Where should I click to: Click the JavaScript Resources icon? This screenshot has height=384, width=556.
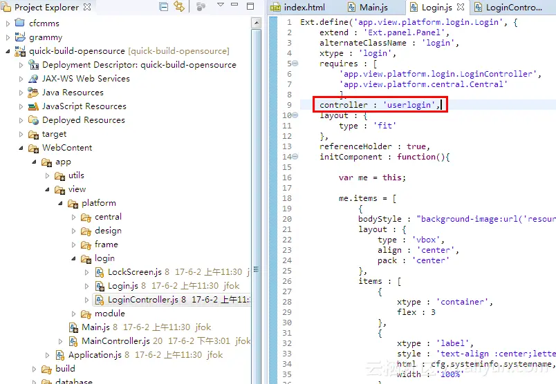33,106
